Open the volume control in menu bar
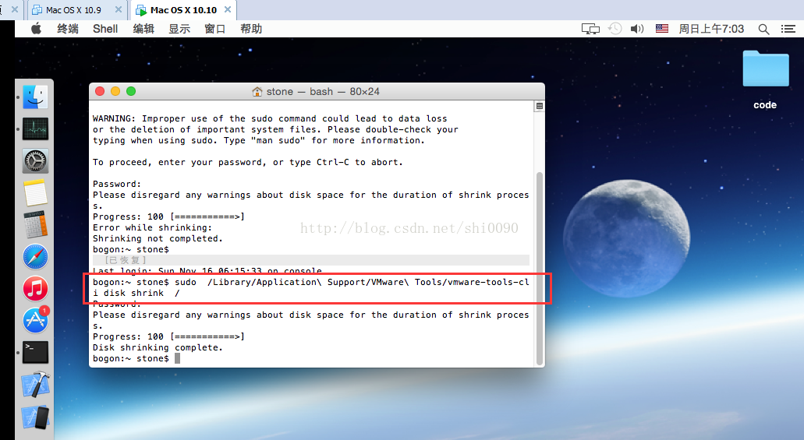This screenshot has width=804, height=440. [637, 29]
